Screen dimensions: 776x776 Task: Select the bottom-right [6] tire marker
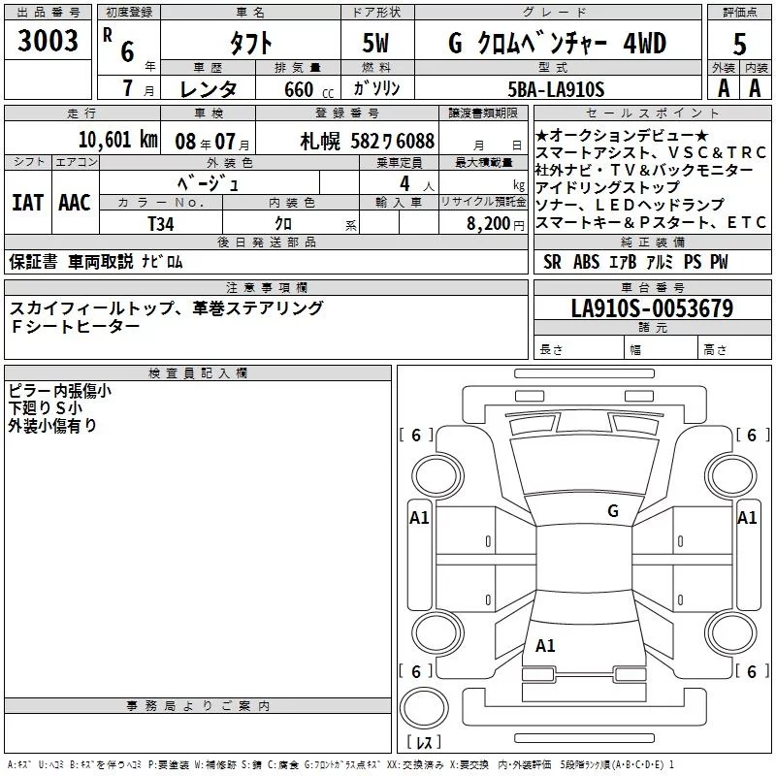coord(751,671)
